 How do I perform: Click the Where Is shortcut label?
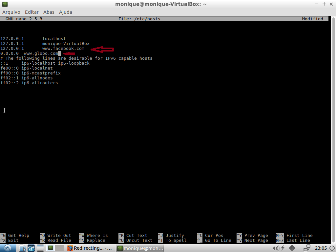click(x=97, y=236)
